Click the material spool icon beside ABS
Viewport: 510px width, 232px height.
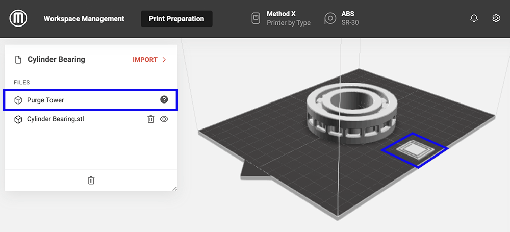(330, 19)
